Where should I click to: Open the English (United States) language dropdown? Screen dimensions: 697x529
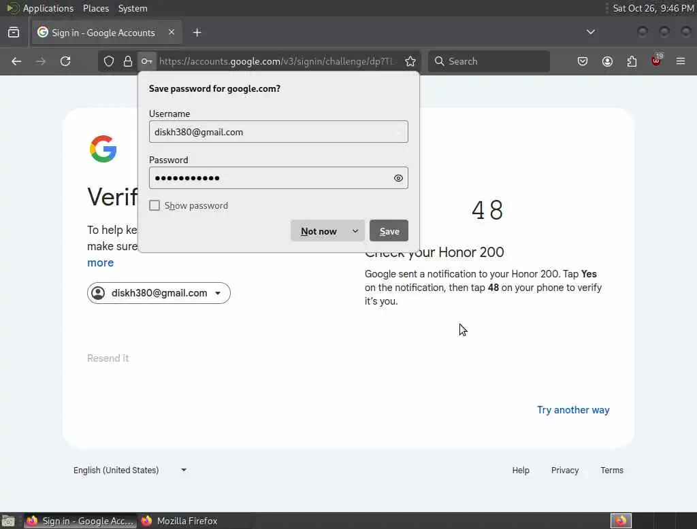[130, 470]
